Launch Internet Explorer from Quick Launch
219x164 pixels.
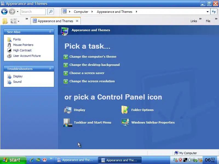32,160
